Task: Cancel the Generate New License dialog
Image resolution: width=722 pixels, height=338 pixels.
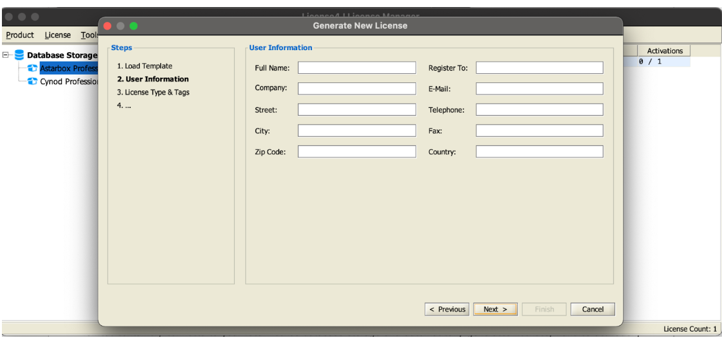Action: pos(593,309)
